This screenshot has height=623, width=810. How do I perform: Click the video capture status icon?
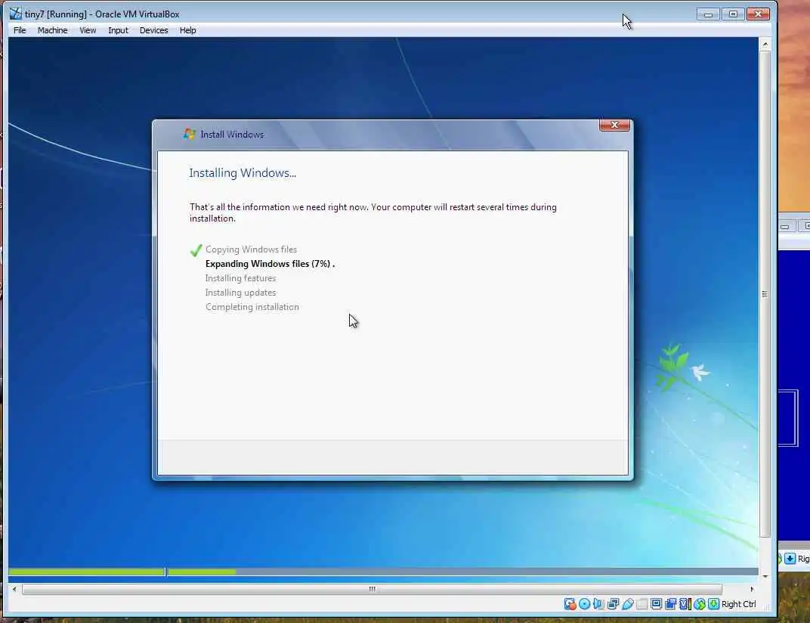point(670,604)
